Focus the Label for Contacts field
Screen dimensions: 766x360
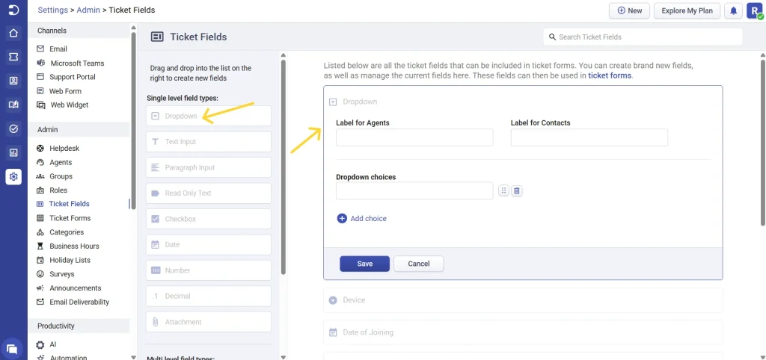(589, 137)
